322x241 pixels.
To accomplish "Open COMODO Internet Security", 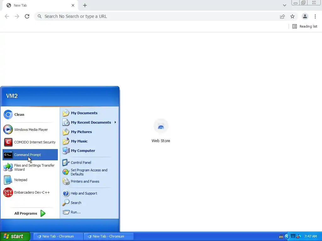I will tap(30, 142).
